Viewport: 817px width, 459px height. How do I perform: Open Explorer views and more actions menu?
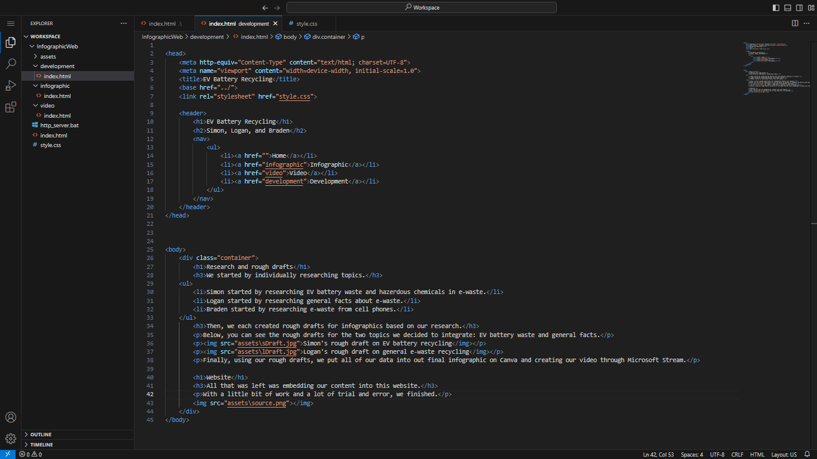coord(124,23)
